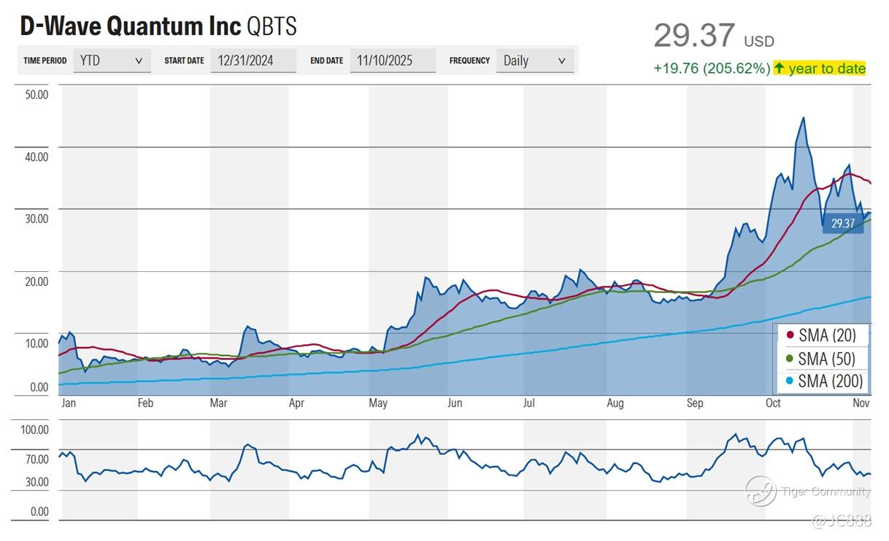Screen dimensions: 889x541
Task: Click the highlighted year to date text
Action: (x=826, y=69)
